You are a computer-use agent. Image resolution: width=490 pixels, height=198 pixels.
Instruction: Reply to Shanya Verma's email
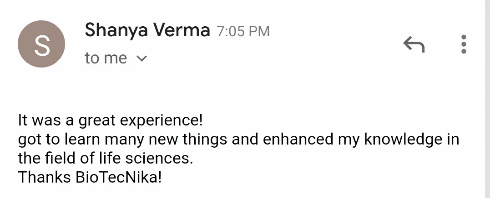(x=414, y=44)
